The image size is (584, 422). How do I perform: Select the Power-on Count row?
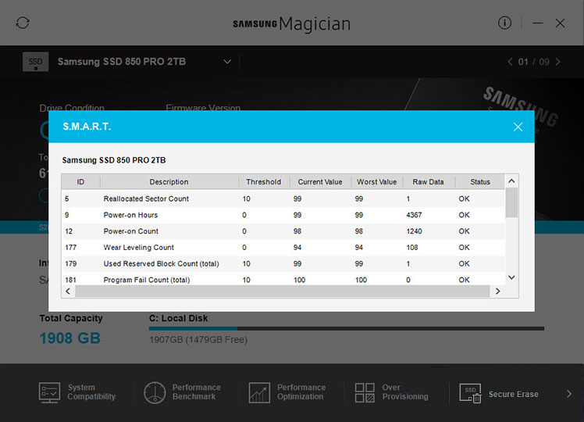pos(283,231)
